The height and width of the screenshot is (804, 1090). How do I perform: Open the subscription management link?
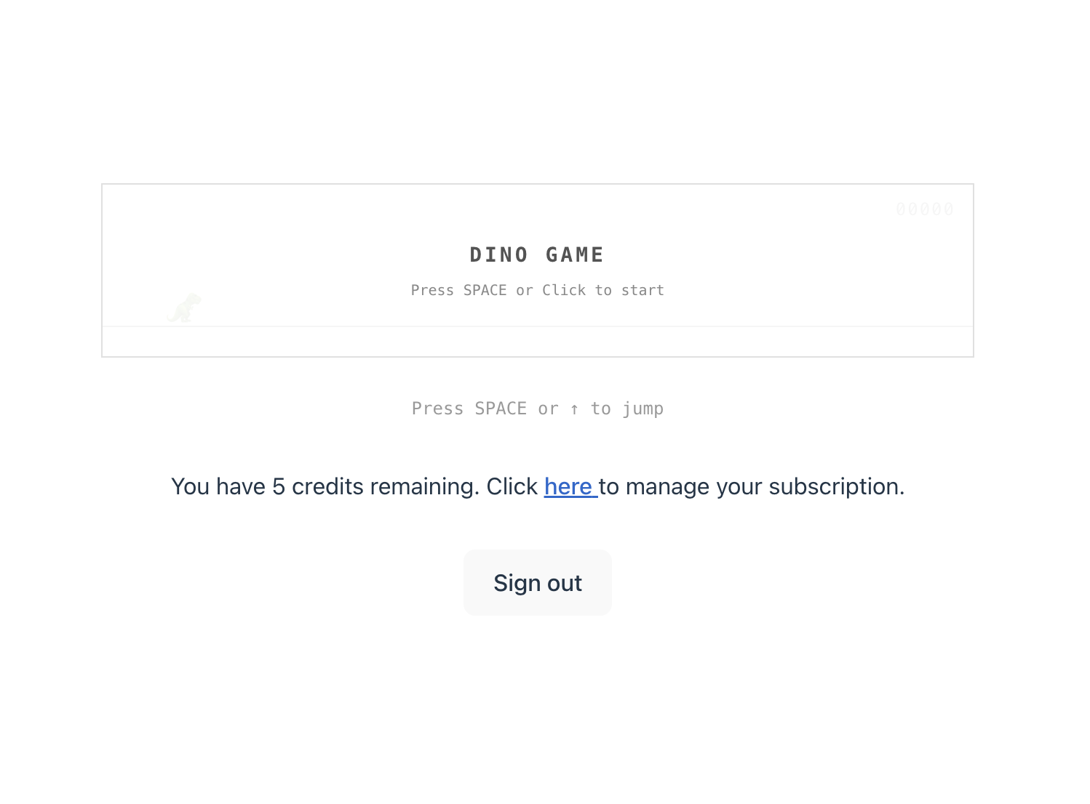coord(570,486)
